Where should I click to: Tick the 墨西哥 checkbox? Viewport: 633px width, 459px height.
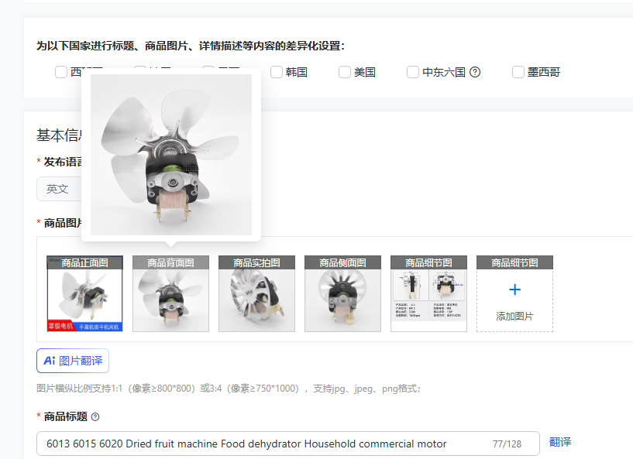pyautogui.click(x=518, y=72)
